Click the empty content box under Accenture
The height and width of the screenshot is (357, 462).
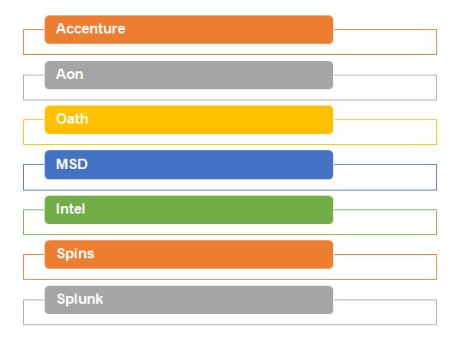pyautogui.click(x=230, y=49)
